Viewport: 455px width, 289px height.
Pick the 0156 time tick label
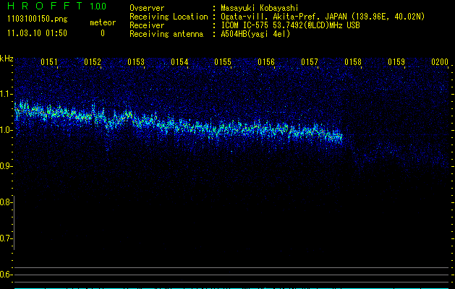(266, 62)
